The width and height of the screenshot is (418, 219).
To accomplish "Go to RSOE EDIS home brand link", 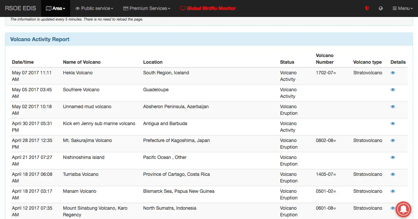I will pos(21,8).
